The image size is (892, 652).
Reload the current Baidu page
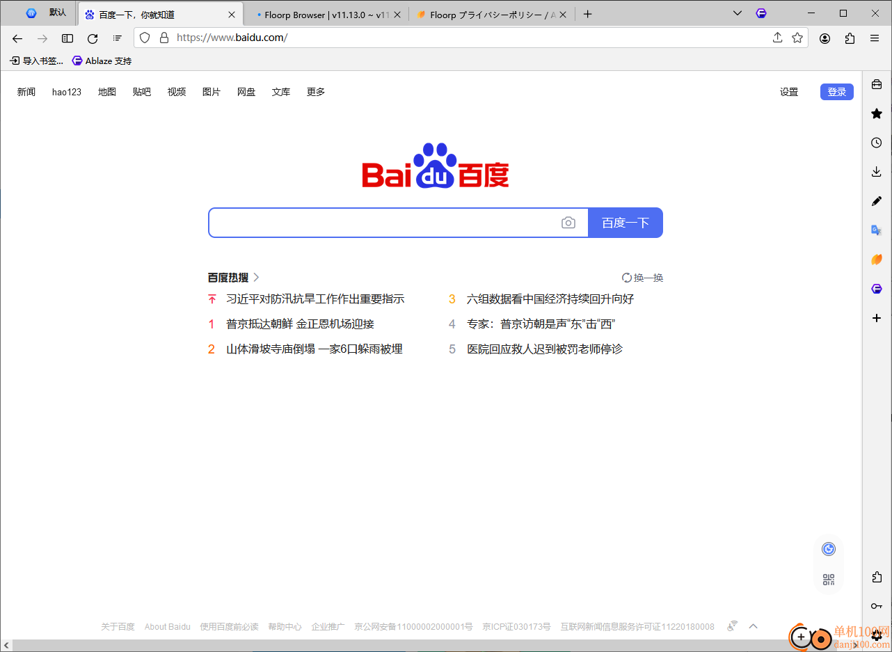coord(93,38)
